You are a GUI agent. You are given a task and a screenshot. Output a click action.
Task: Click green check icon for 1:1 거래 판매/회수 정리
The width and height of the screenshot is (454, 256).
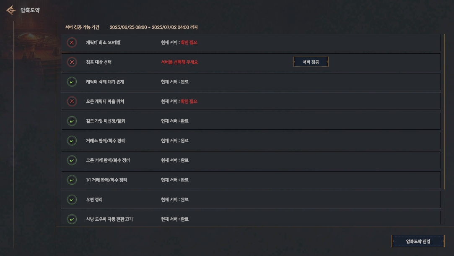click(x=72, y=180)
